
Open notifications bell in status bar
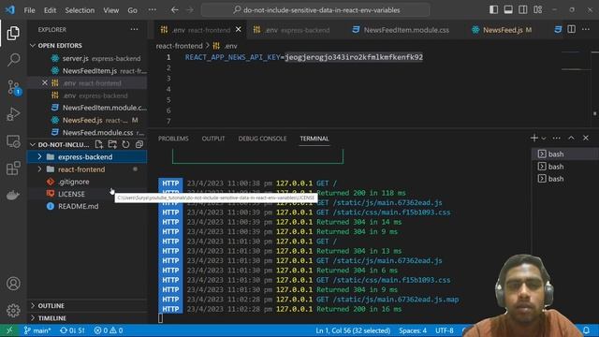[x=587, y=330]
